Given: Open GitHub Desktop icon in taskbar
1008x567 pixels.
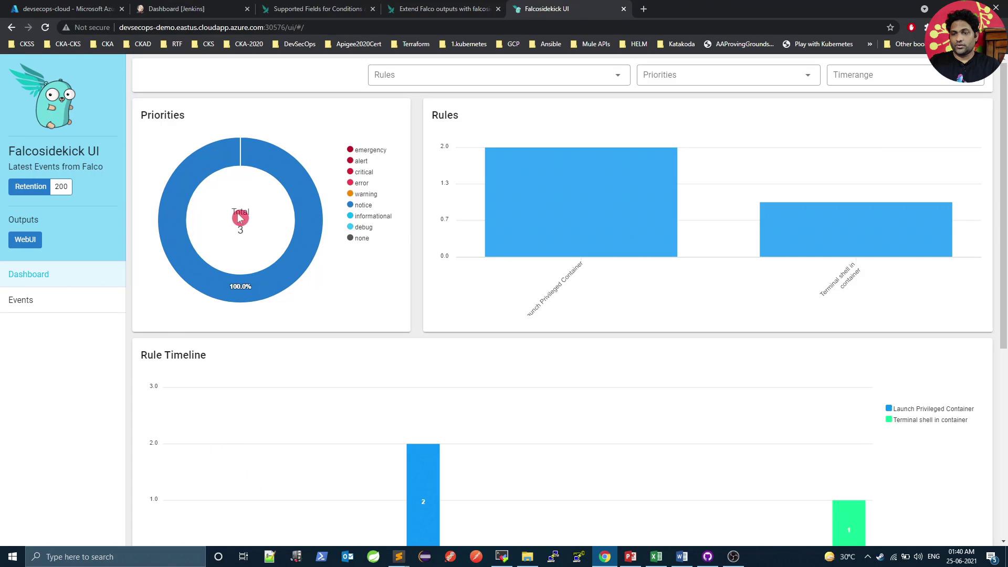Looking at the screenshot, I should (x=707, y=556).
